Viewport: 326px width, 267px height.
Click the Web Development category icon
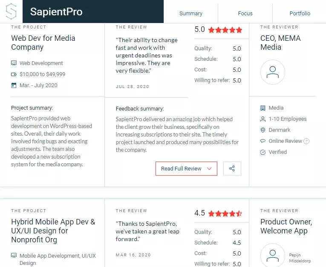pos(14,63)
